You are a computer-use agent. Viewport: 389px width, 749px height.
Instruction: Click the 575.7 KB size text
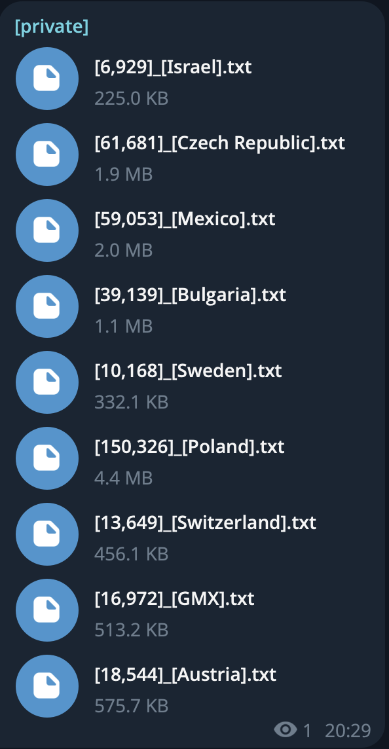(x=132, y=706)
